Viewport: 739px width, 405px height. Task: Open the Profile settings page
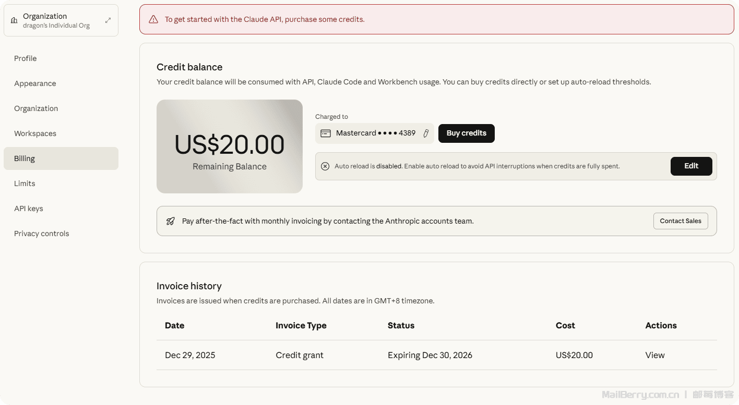click(x=26, y=58)
